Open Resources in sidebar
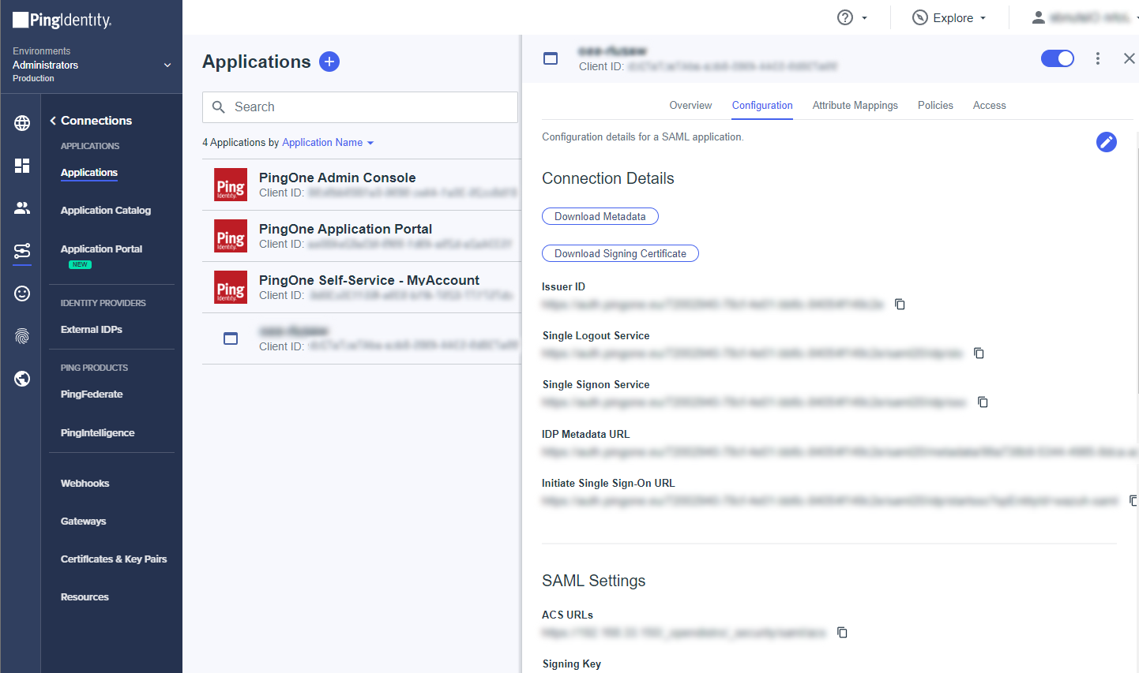This screenshot has width=1139, height=673. [x=85, y=597]
